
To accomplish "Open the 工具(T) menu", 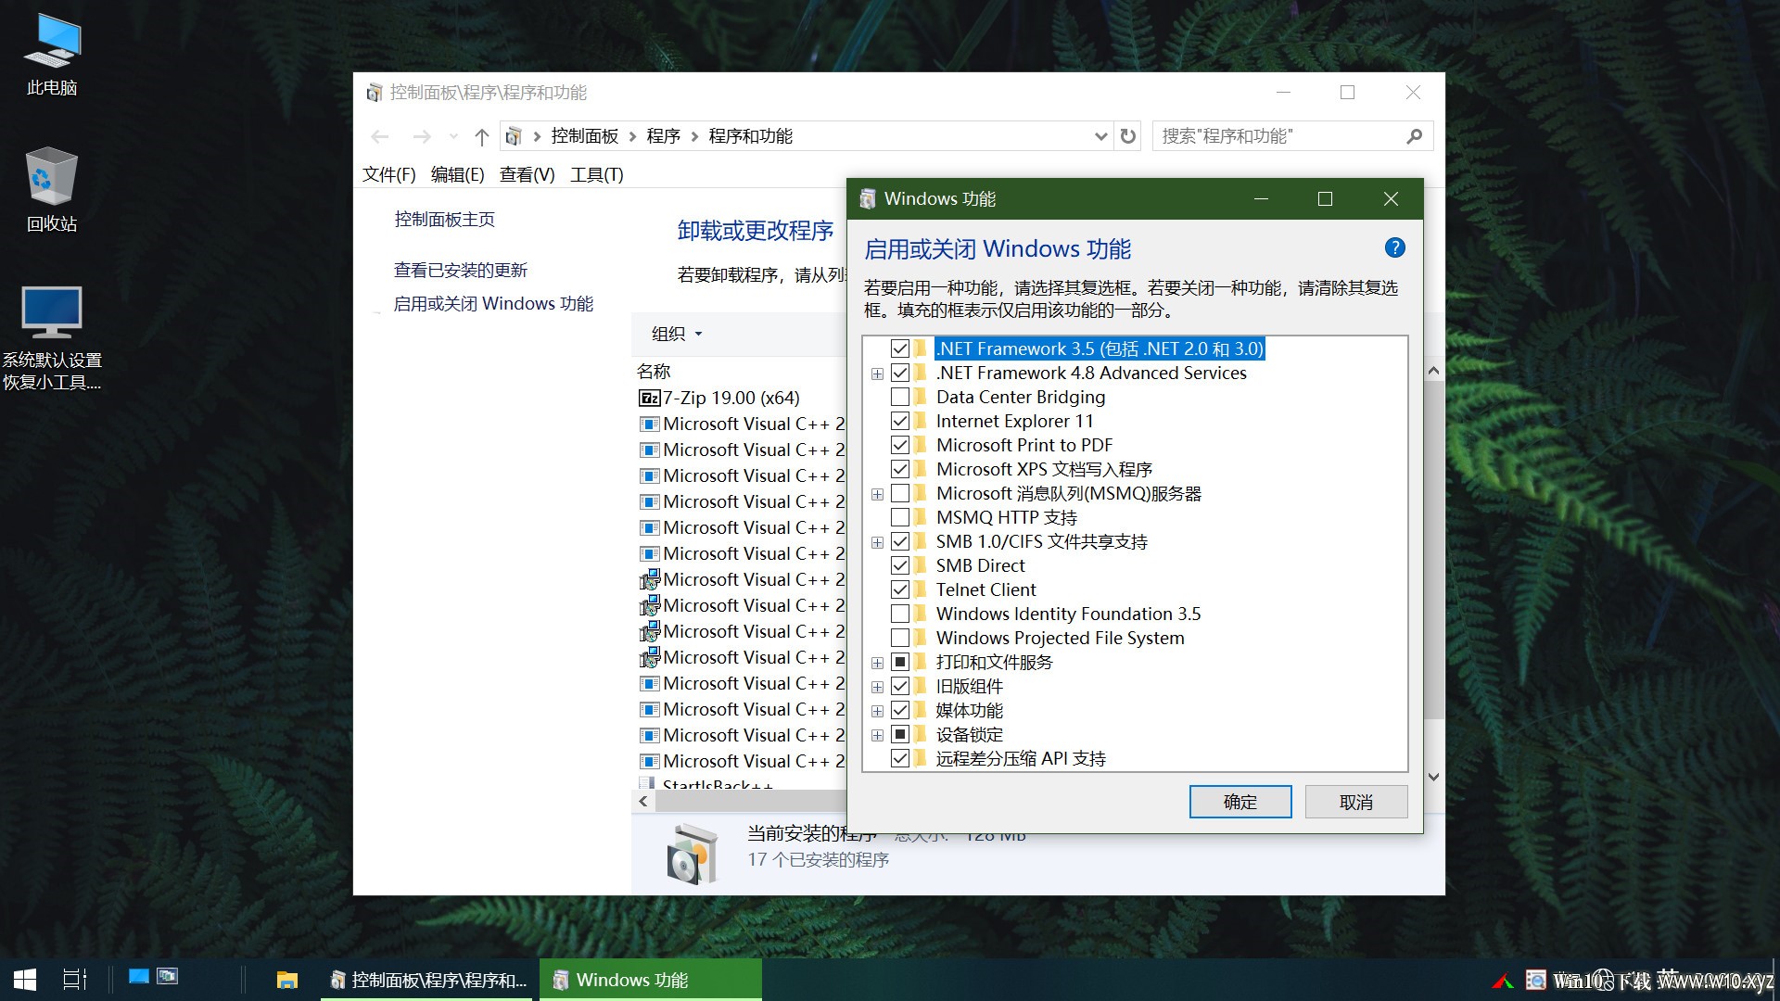I will coord(596,174).
